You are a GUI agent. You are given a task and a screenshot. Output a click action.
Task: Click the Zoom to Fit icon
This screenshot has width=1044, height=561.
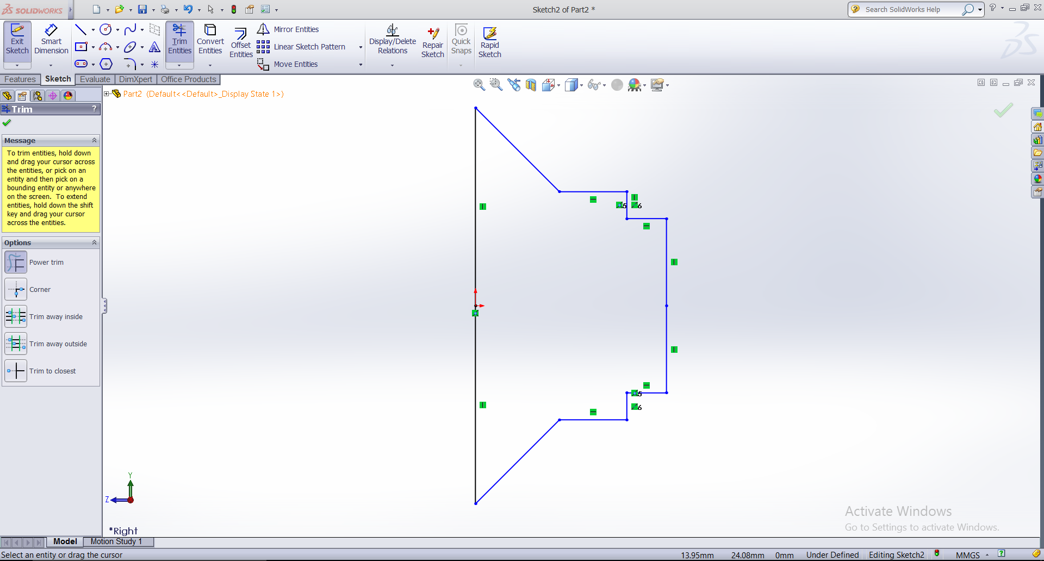click(479, 84)
